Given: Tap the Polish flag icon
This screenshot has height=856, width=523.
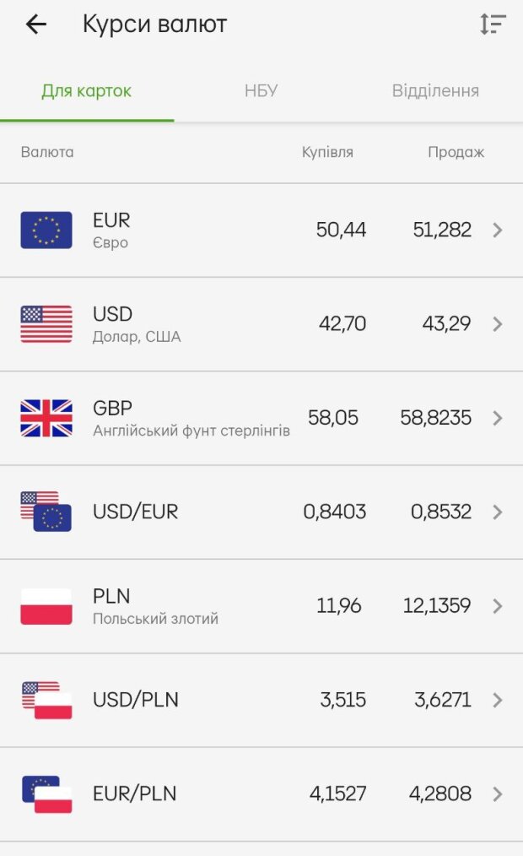Looking at the screenshot, I should click(46, 606).
